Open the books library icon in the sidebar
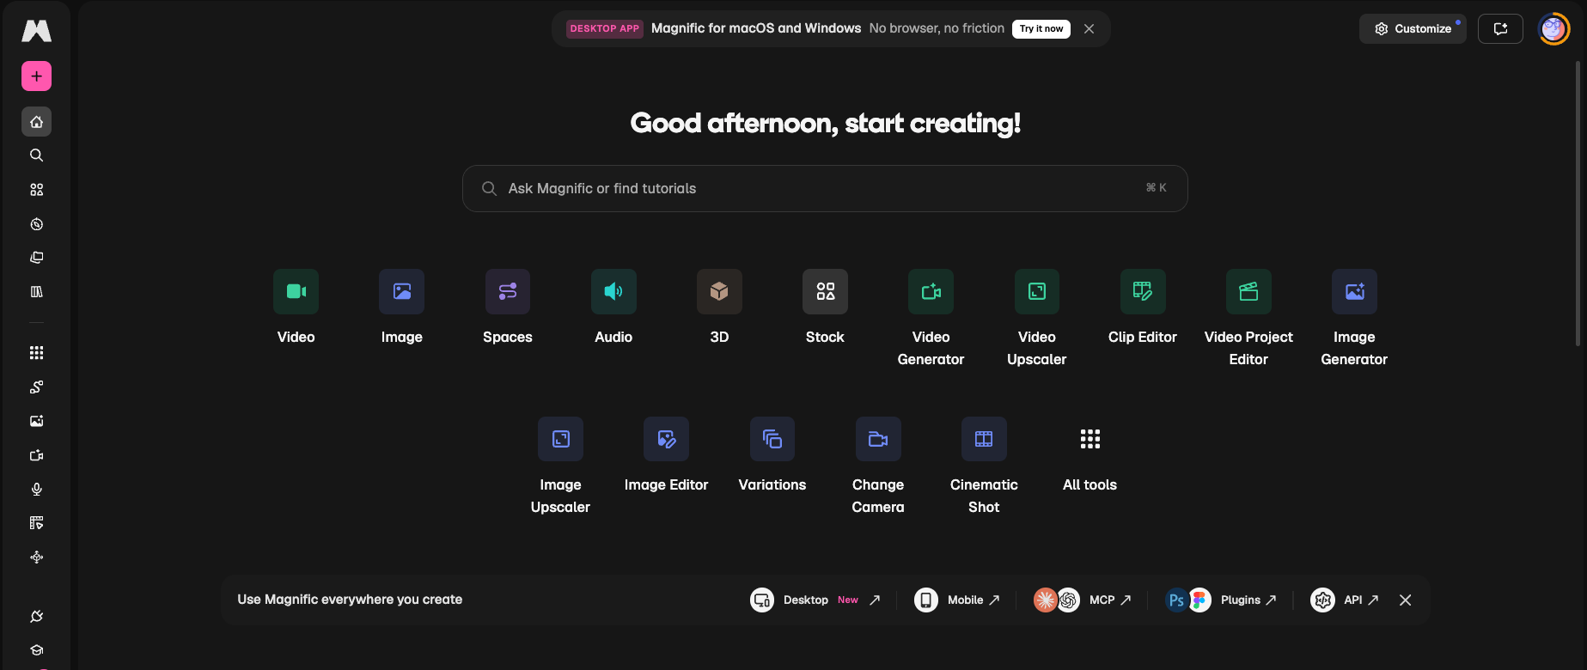Viewport: 1587px width, 670px height. pos(36,292)
